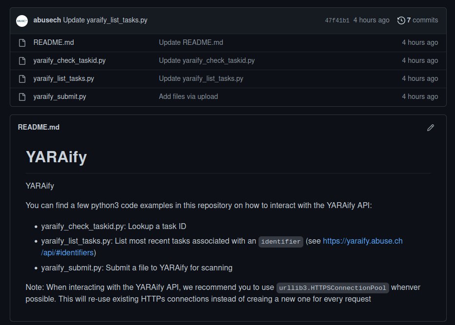The width and height of the screenshot is (455, 325).
Task: Click the file icon beside yaraify_submit.py
Action: pos(22,96)
